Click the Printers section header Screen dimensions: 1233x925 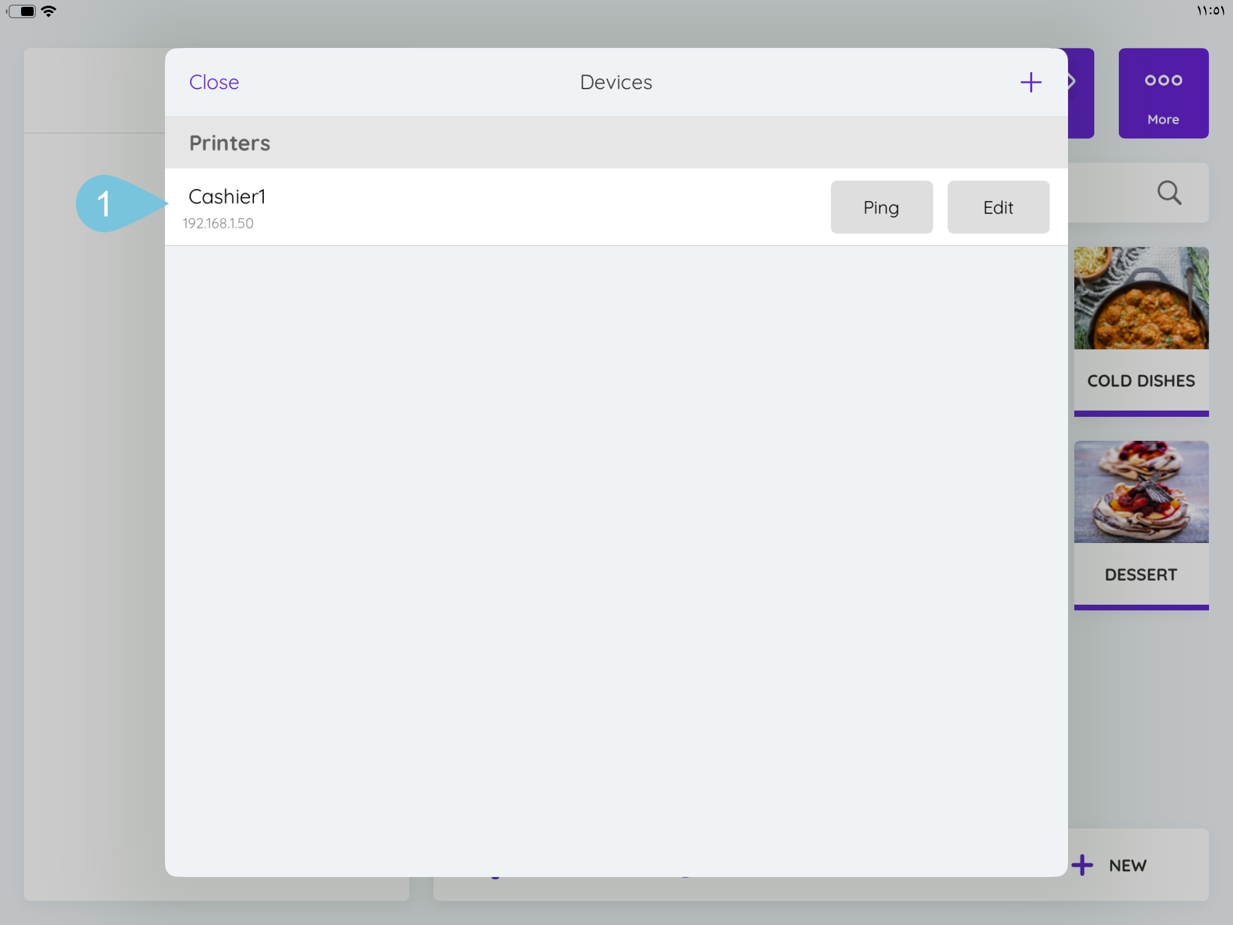(x=229, y=143)
